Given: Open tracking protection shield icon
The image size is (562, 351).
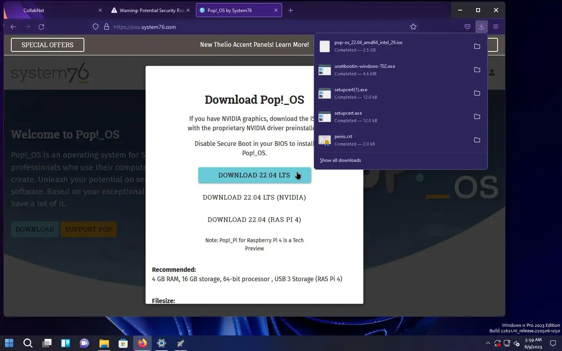Looking at the screenshot, I should 96,27.
